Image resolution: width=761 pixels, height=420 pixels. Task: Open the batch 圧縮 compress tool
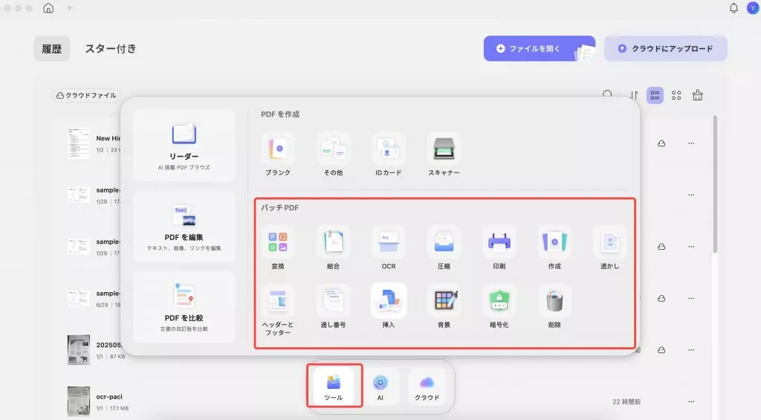pos(444,248)
